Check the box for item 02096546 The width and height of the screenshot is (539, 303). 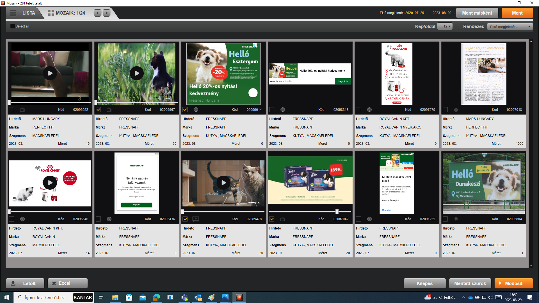click(x=12, y=219)
